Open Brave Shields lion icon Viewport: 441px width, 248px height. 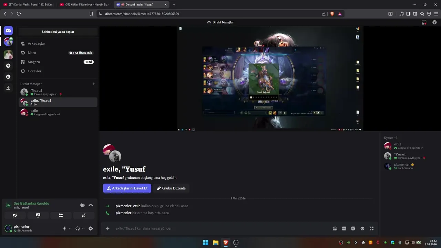(332, 14)
